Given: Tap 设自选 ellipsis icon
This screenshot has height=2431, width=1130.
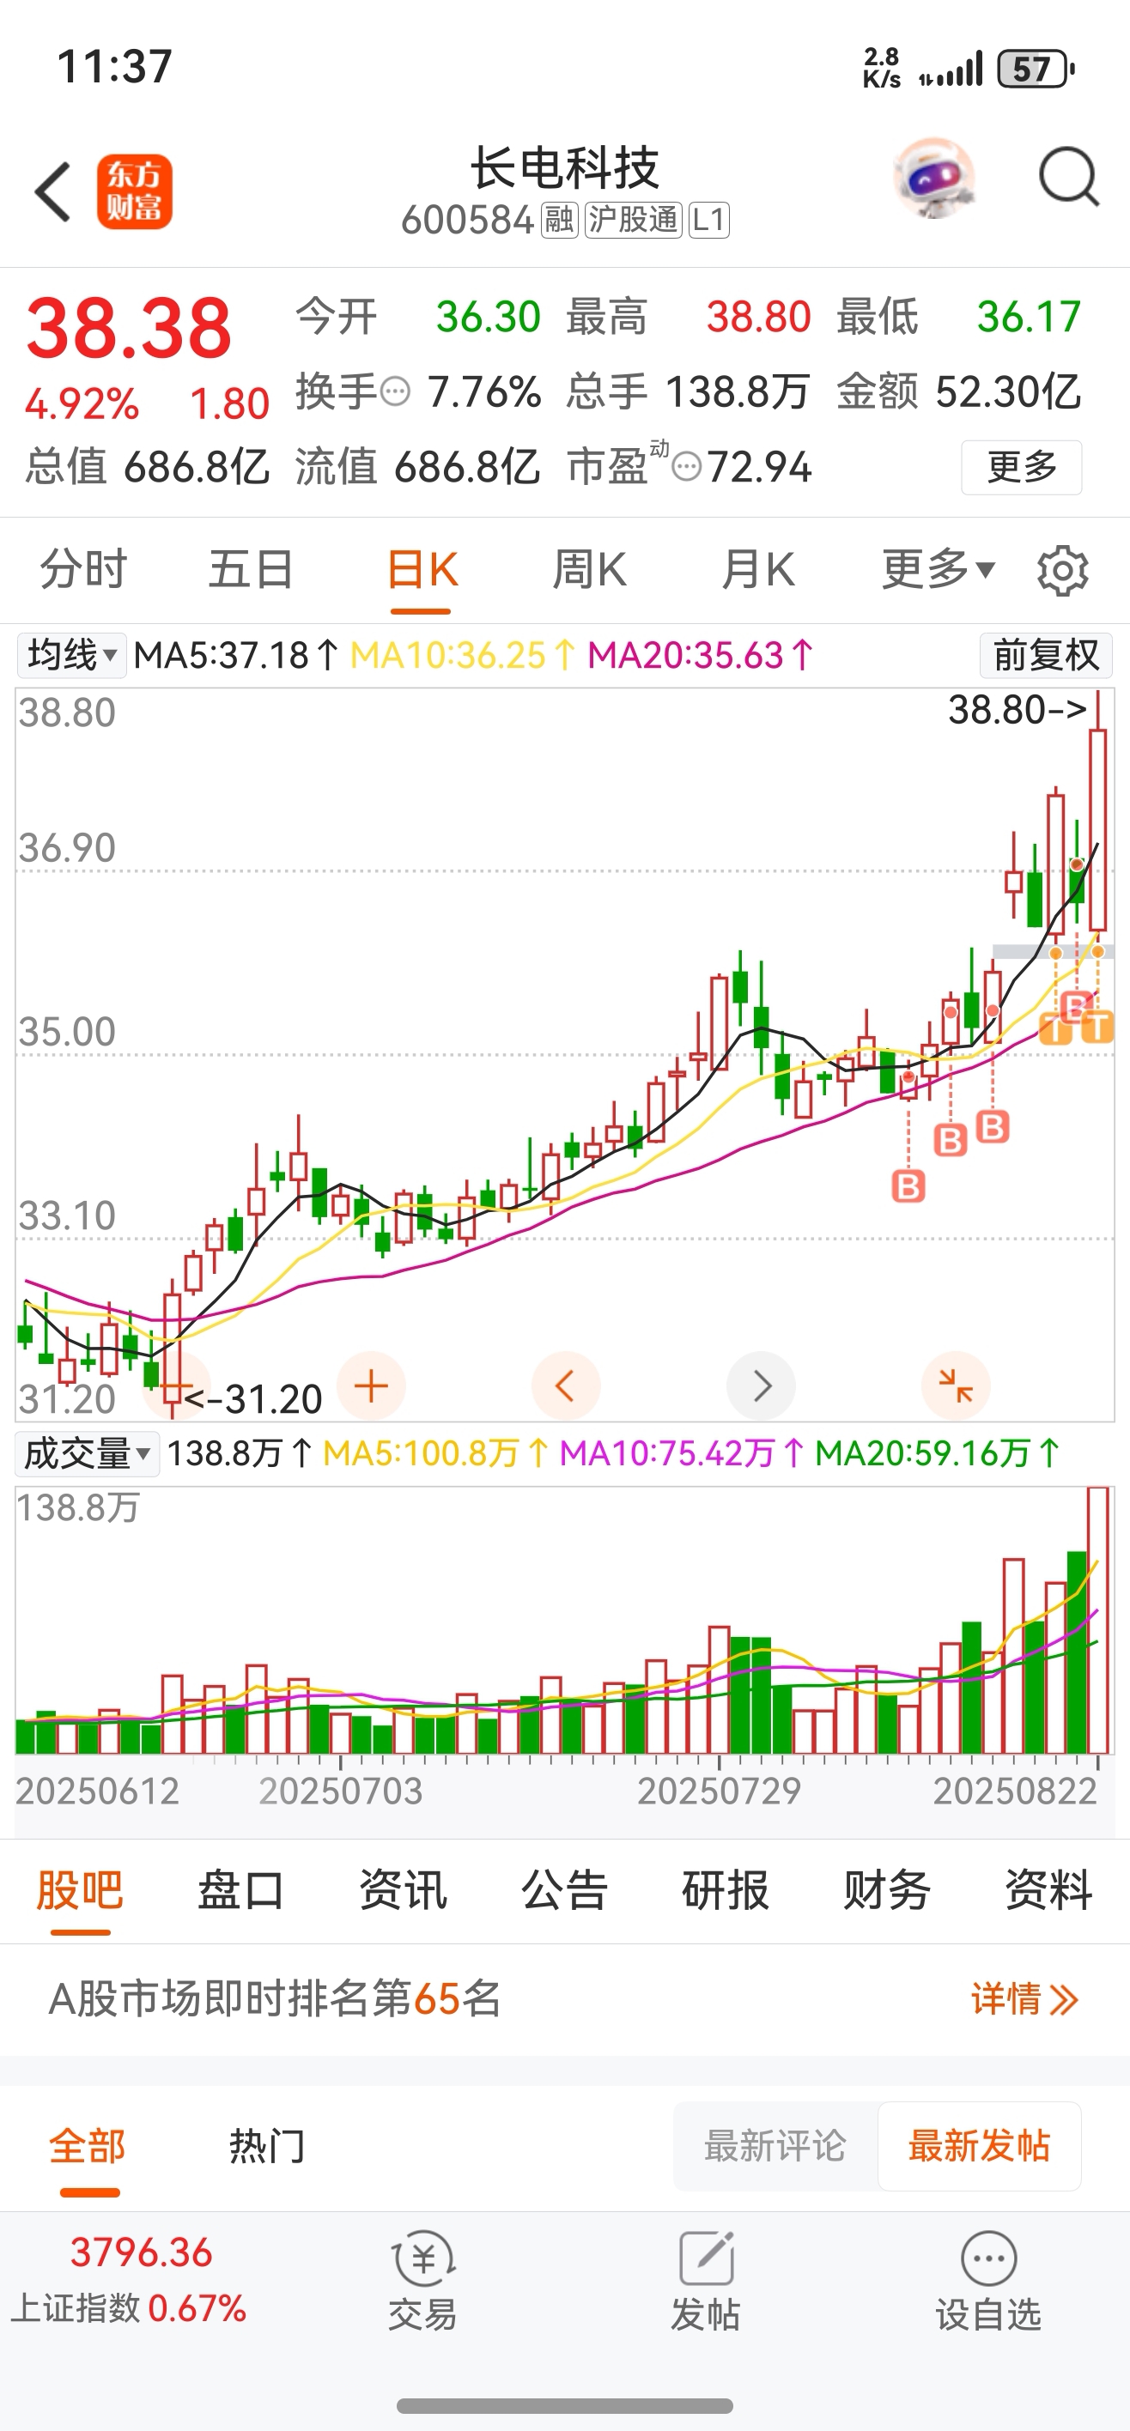Looking at the screenshot, I should pyautogui.click(x=988, y=2258).
